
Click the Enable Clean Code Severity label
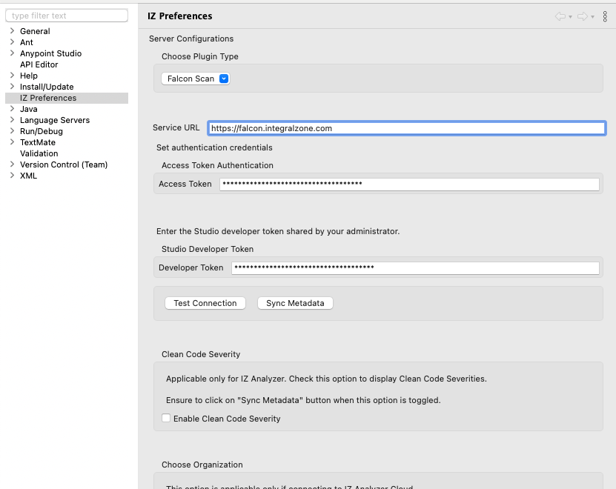click(x=227, y=419)
